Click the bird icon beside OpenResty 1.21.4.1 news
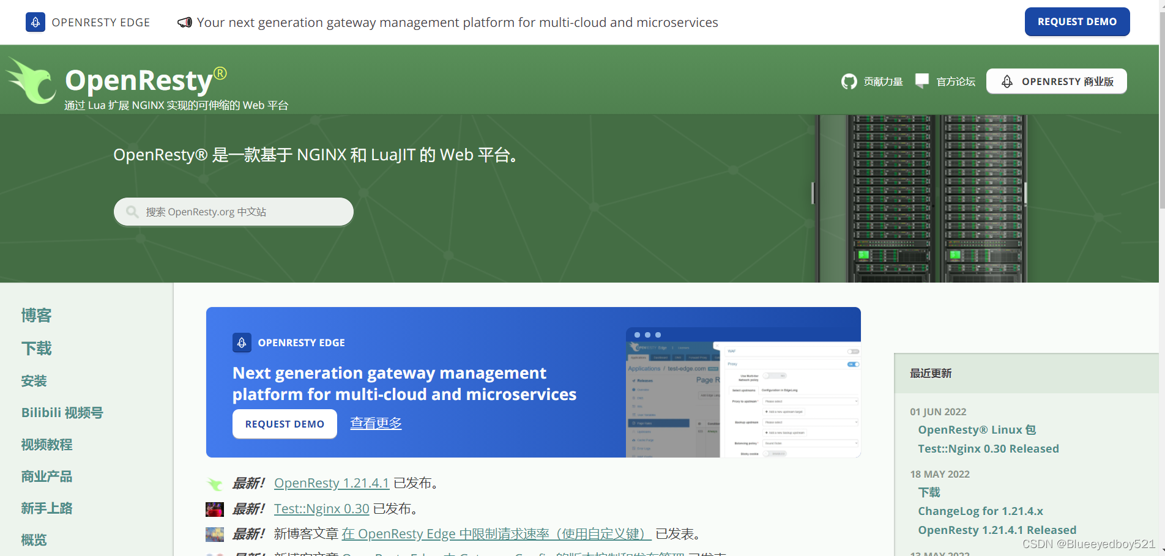The width and height of the screenshot is (1165, 556). (215, 483)
